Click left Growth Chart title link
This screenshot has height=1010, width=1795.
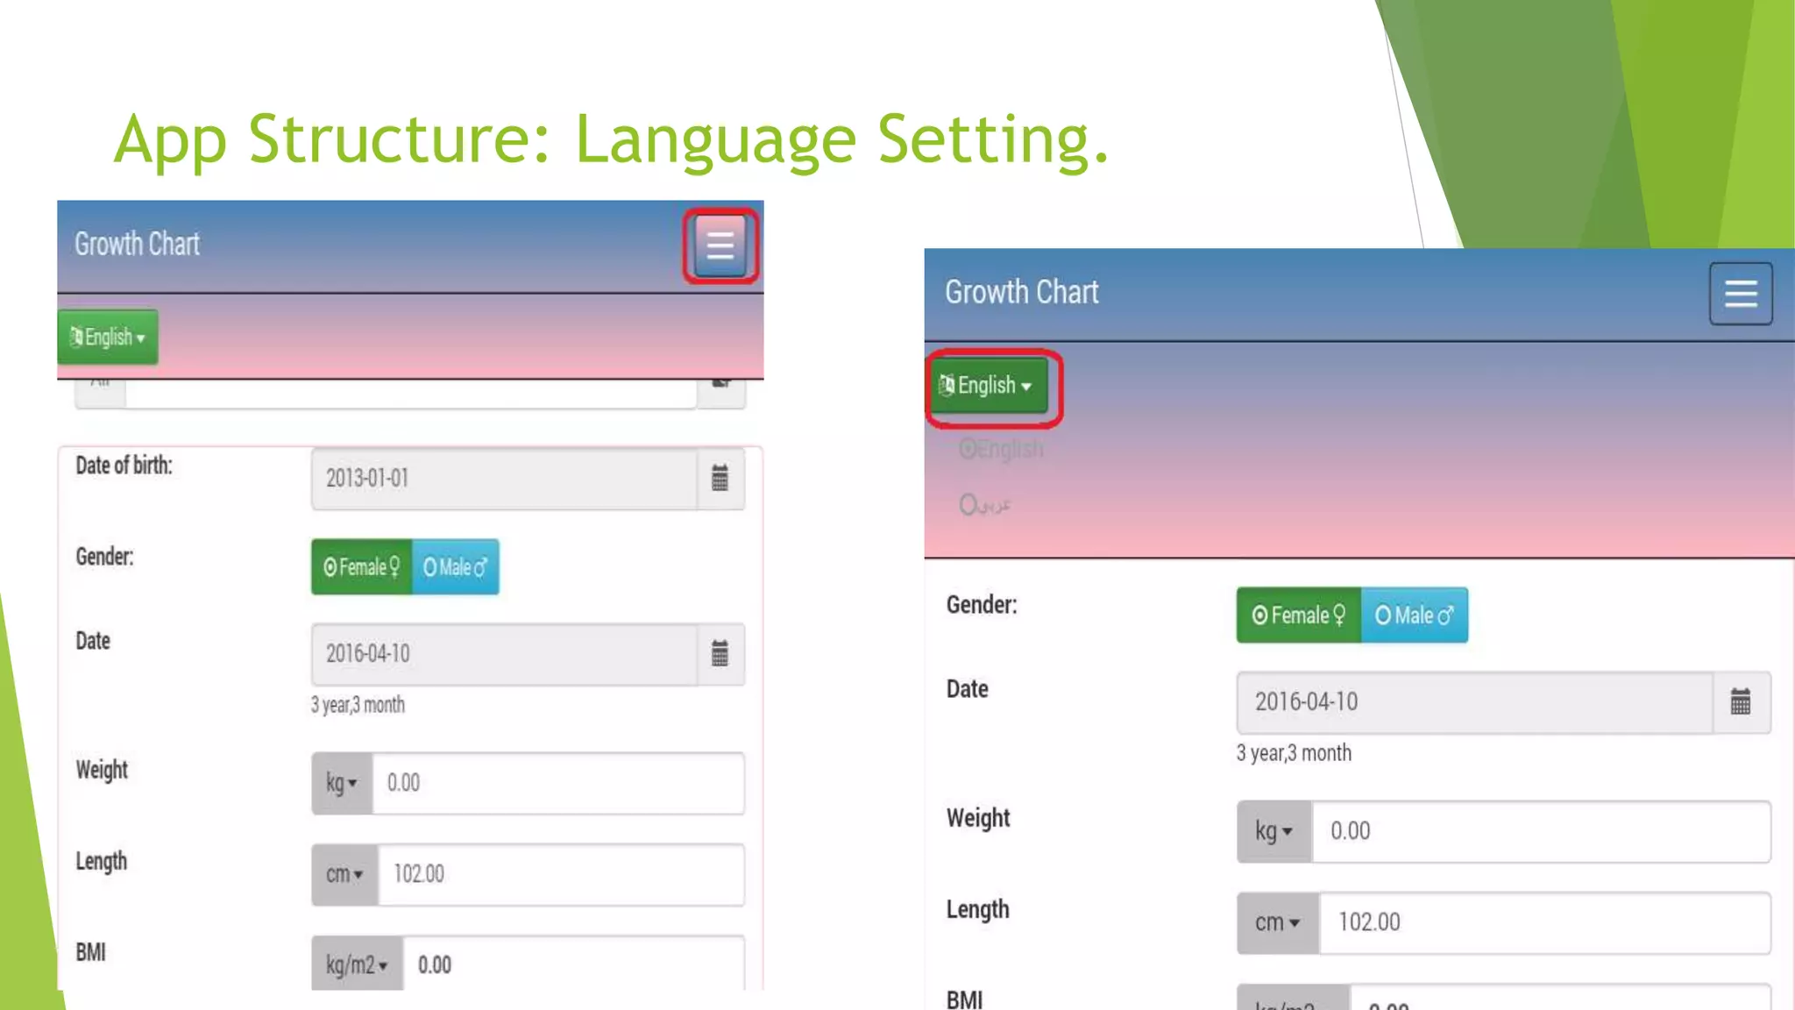[x=137, y=245]
